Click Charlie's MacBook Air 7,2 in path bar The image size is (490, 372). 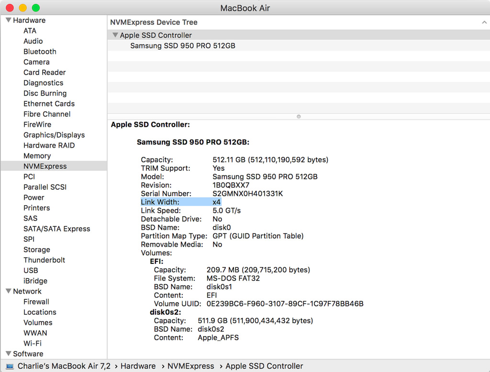point(64,366)
